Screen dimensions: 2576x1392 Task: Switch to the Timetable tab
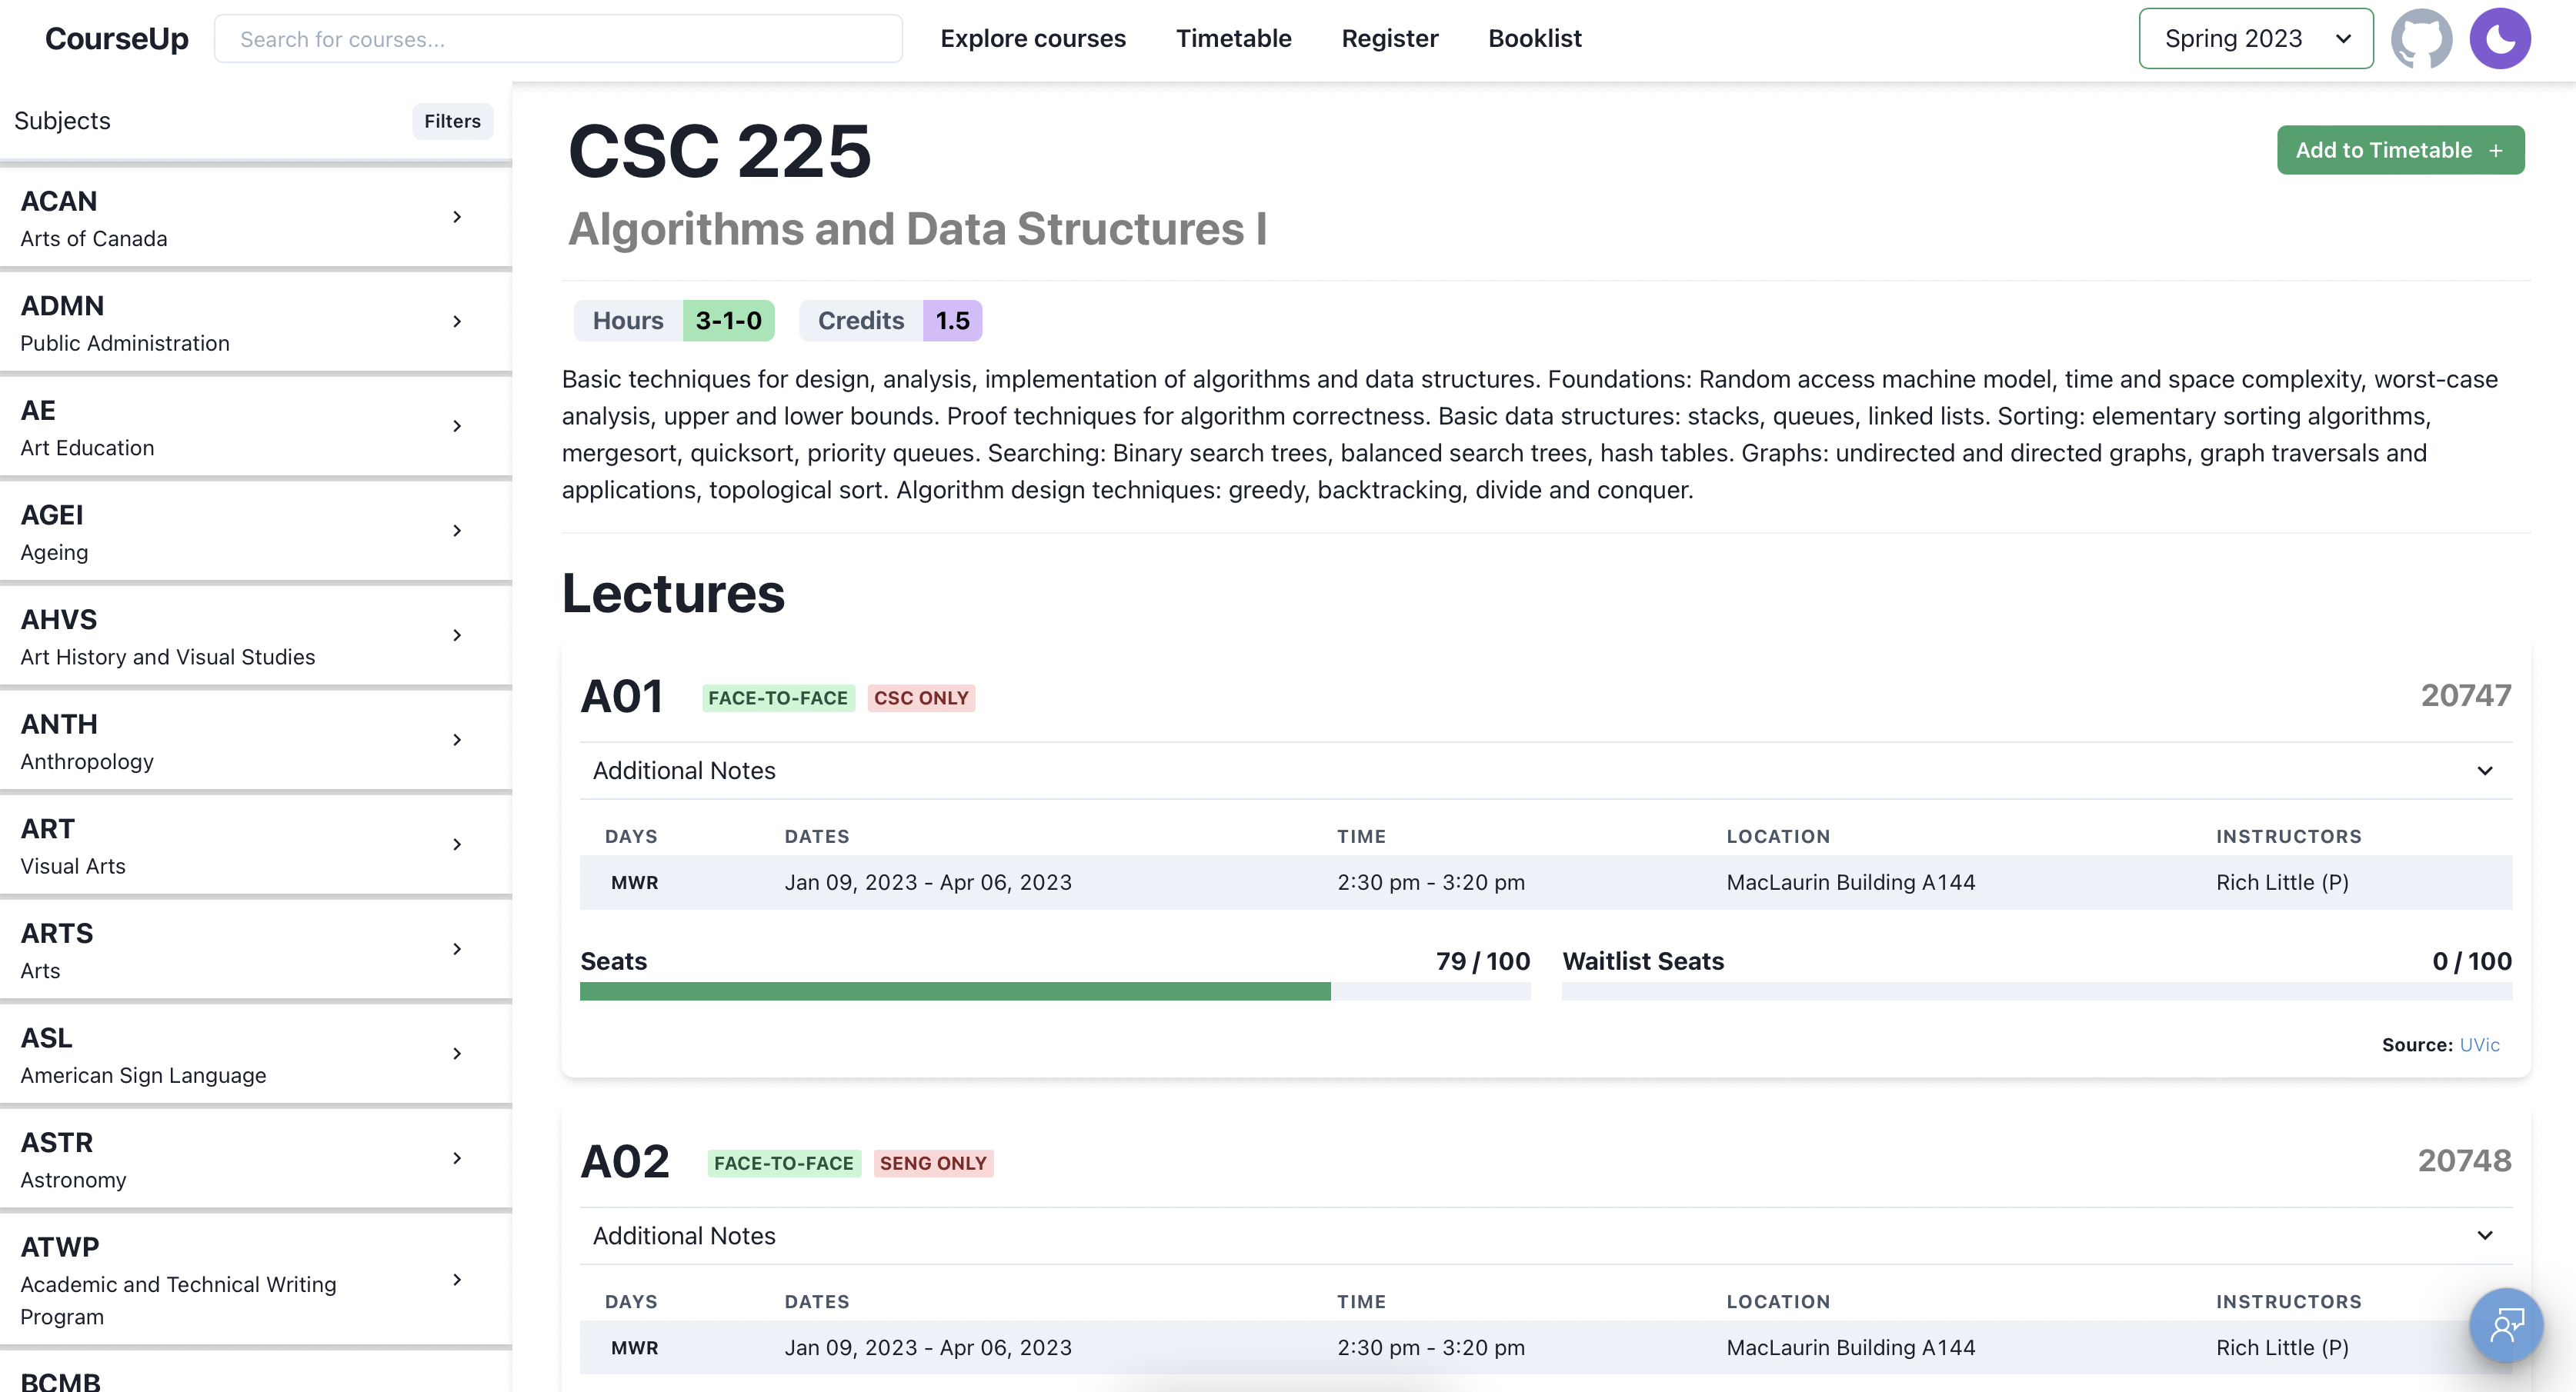pos(1233,38)
